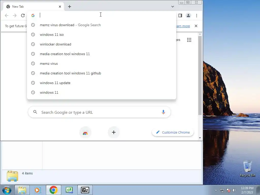
Task: Click the magnifier icon in search box
Action: 35,112
